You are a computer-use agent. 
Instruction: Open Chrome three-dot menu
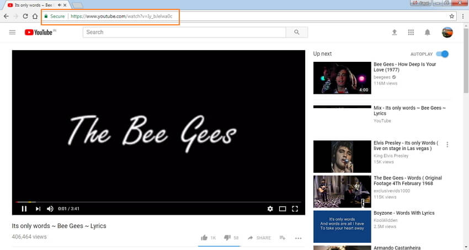tap(463, 17)
